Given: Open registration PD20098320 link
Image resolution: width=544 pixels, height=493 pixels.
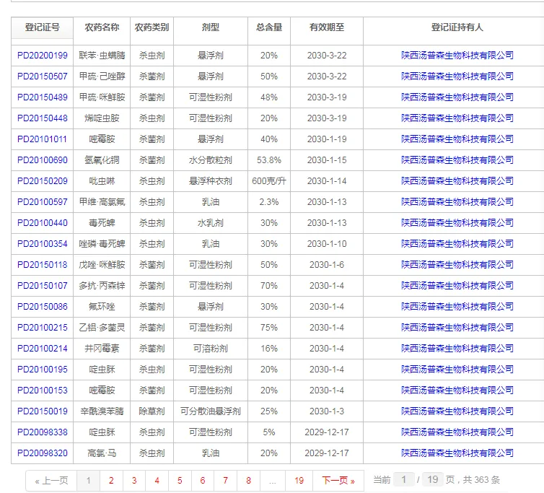Looking at the screenshot, I should (43, 453).
